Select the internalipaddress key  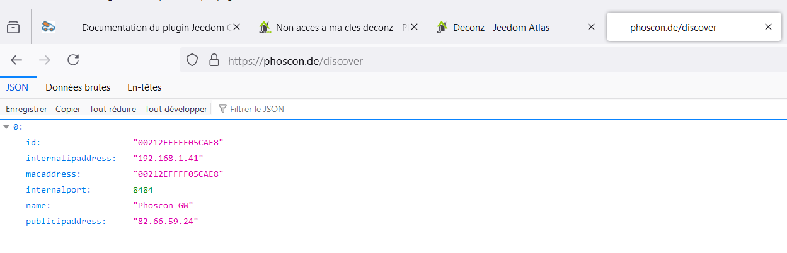[x=71, y=158]
